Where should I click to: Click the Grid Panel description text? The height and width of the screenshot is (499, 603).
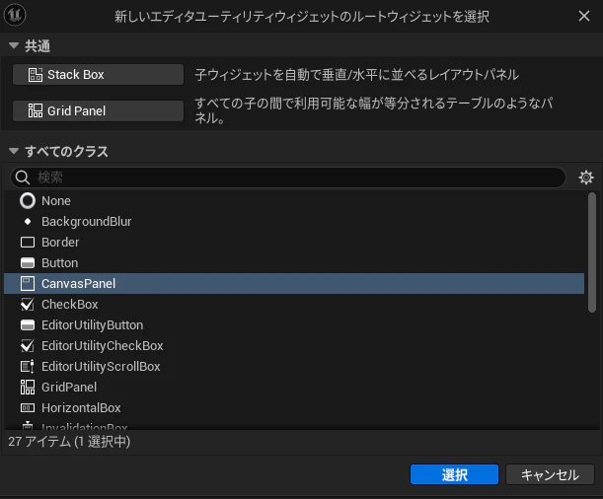(373, 110)
